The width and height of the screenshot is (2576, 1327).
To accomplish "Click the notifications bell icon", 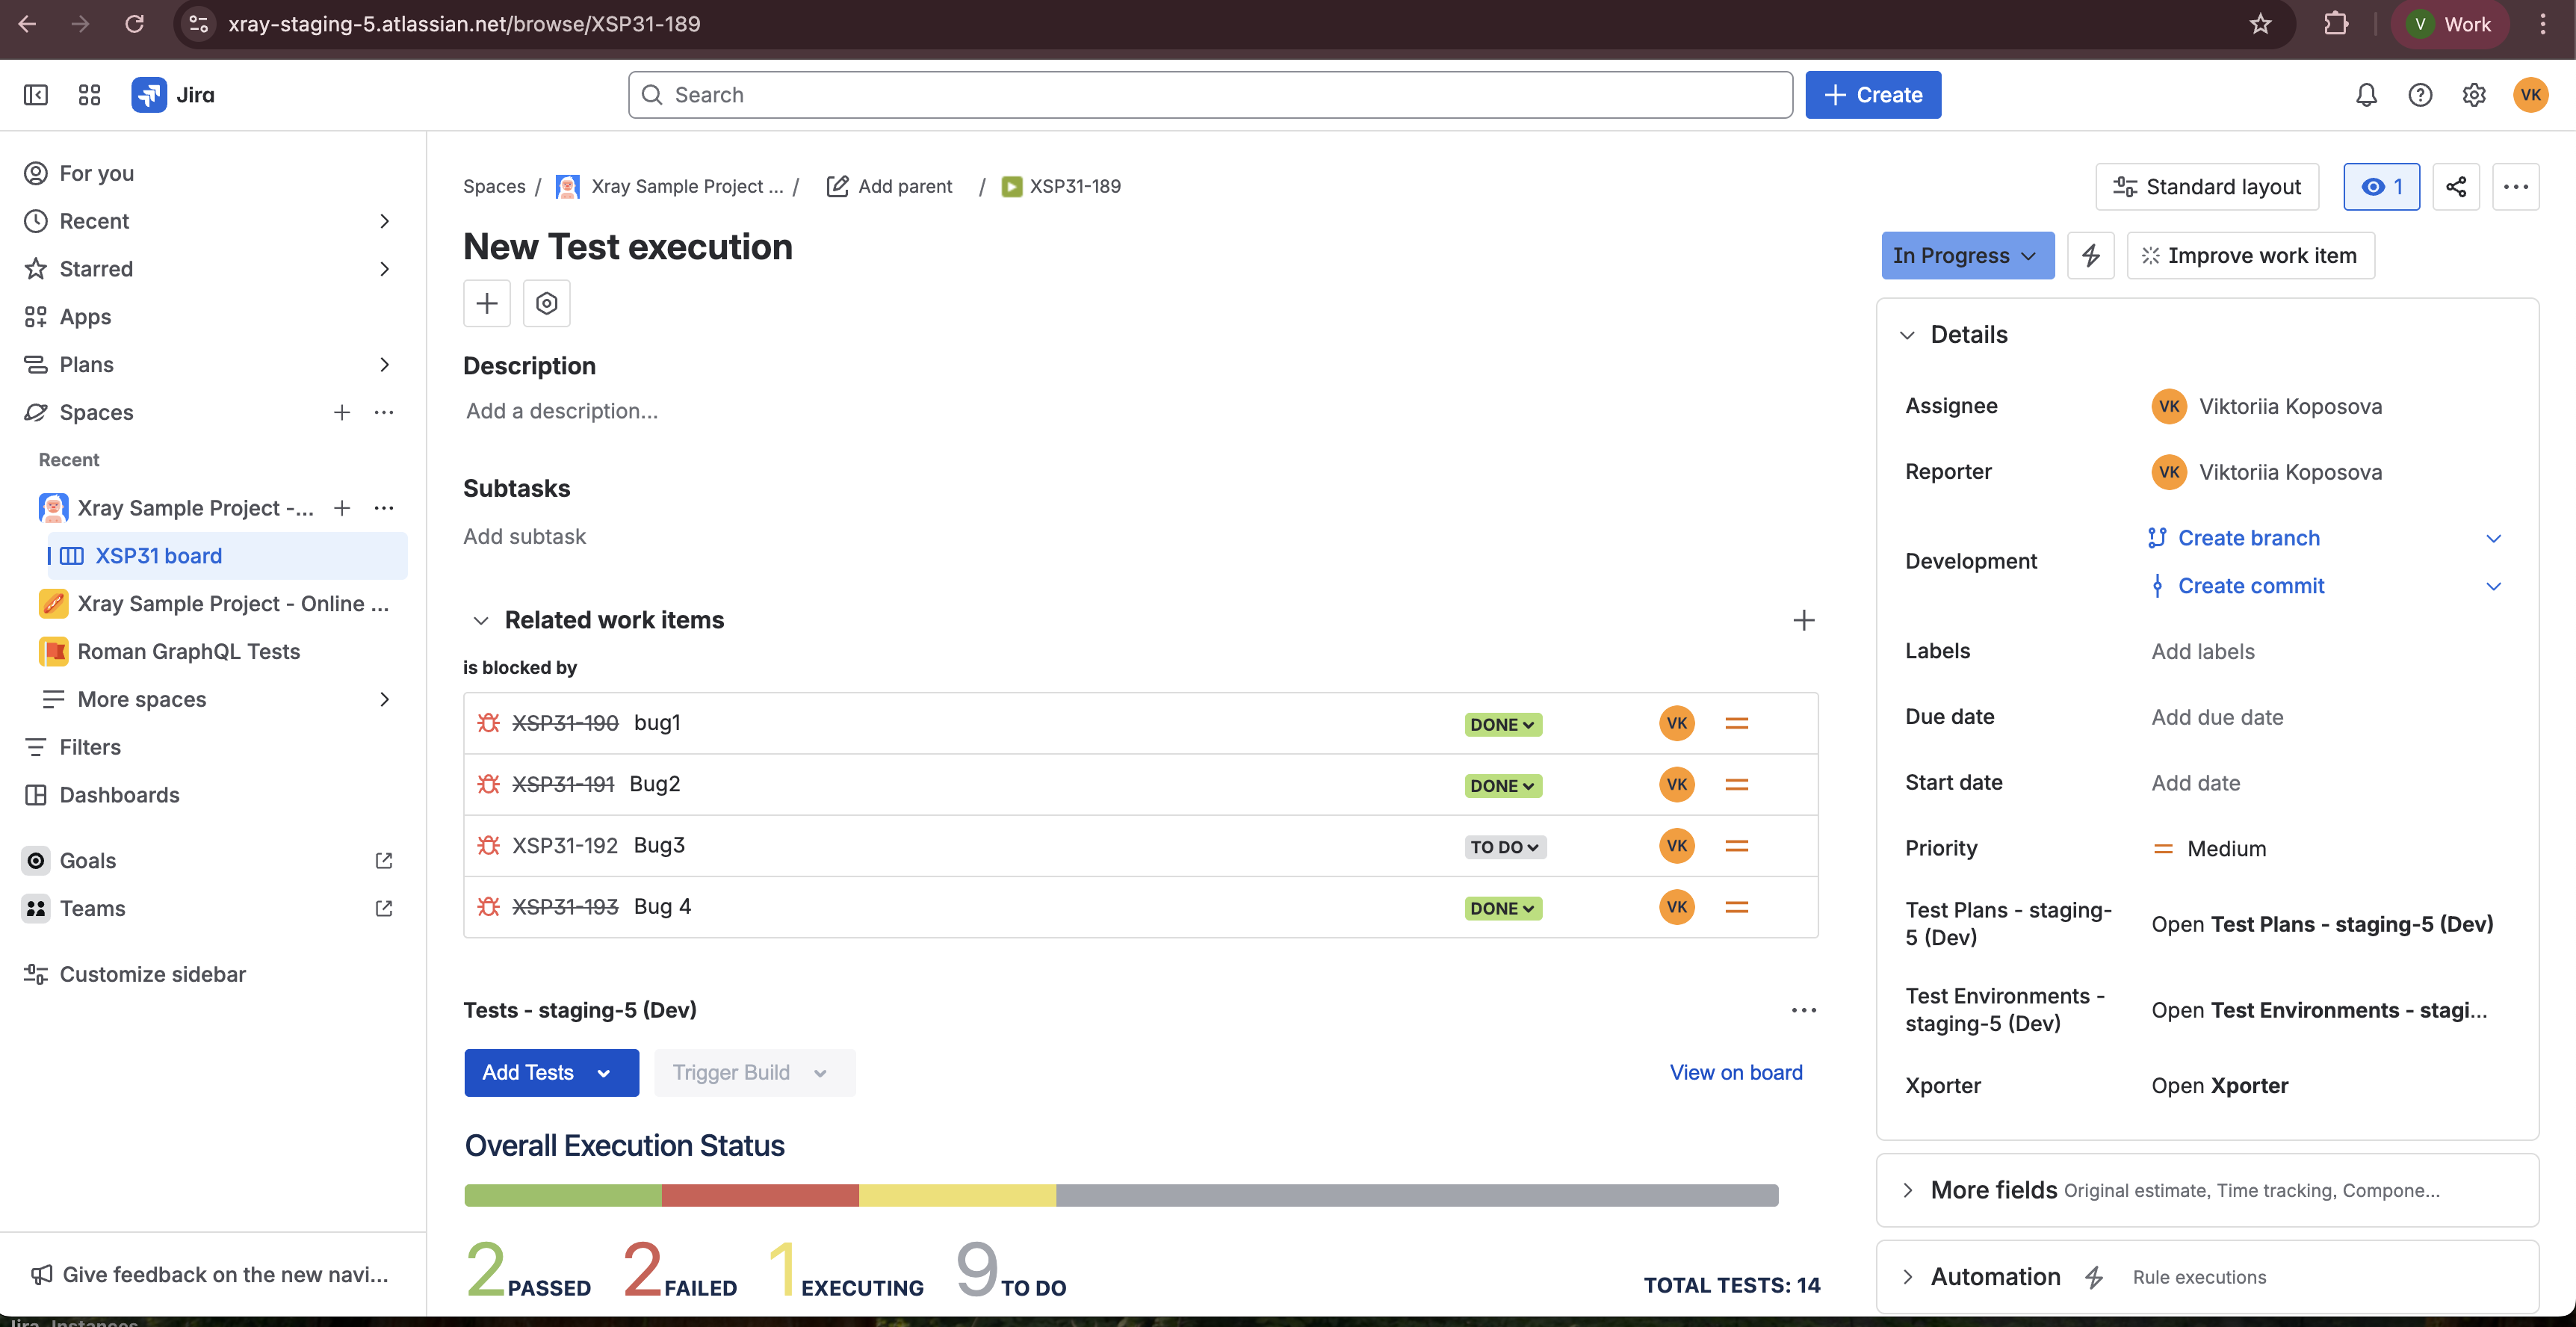I will pos(2366,95).
